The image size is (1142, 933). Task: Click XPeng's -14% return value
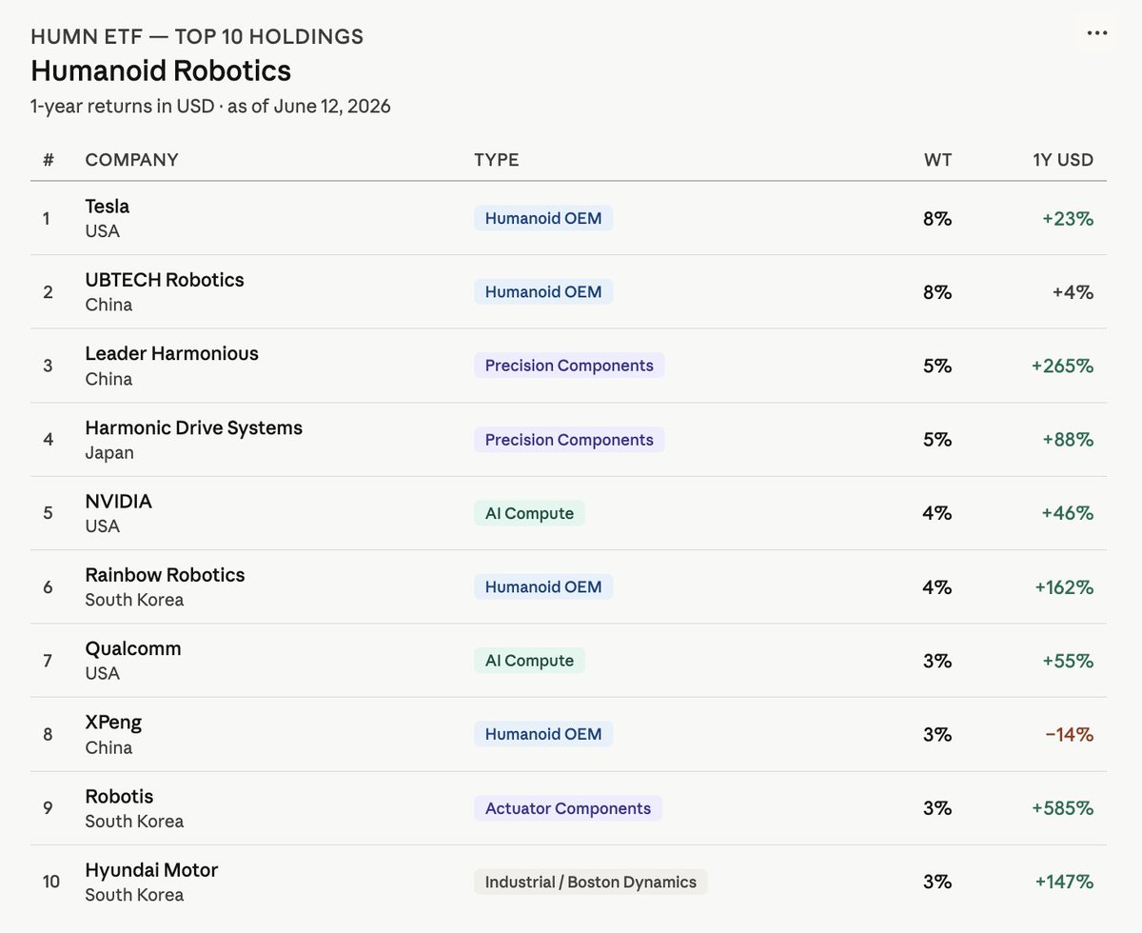click(x=1069, y=734)
